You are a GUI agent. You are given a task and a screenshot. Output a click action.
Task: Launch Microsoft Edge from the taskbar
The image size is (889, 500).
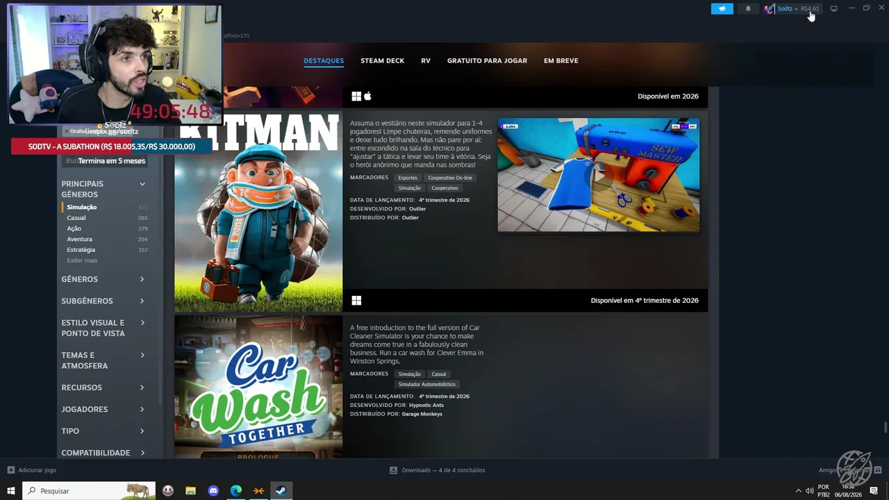[236, 491]
